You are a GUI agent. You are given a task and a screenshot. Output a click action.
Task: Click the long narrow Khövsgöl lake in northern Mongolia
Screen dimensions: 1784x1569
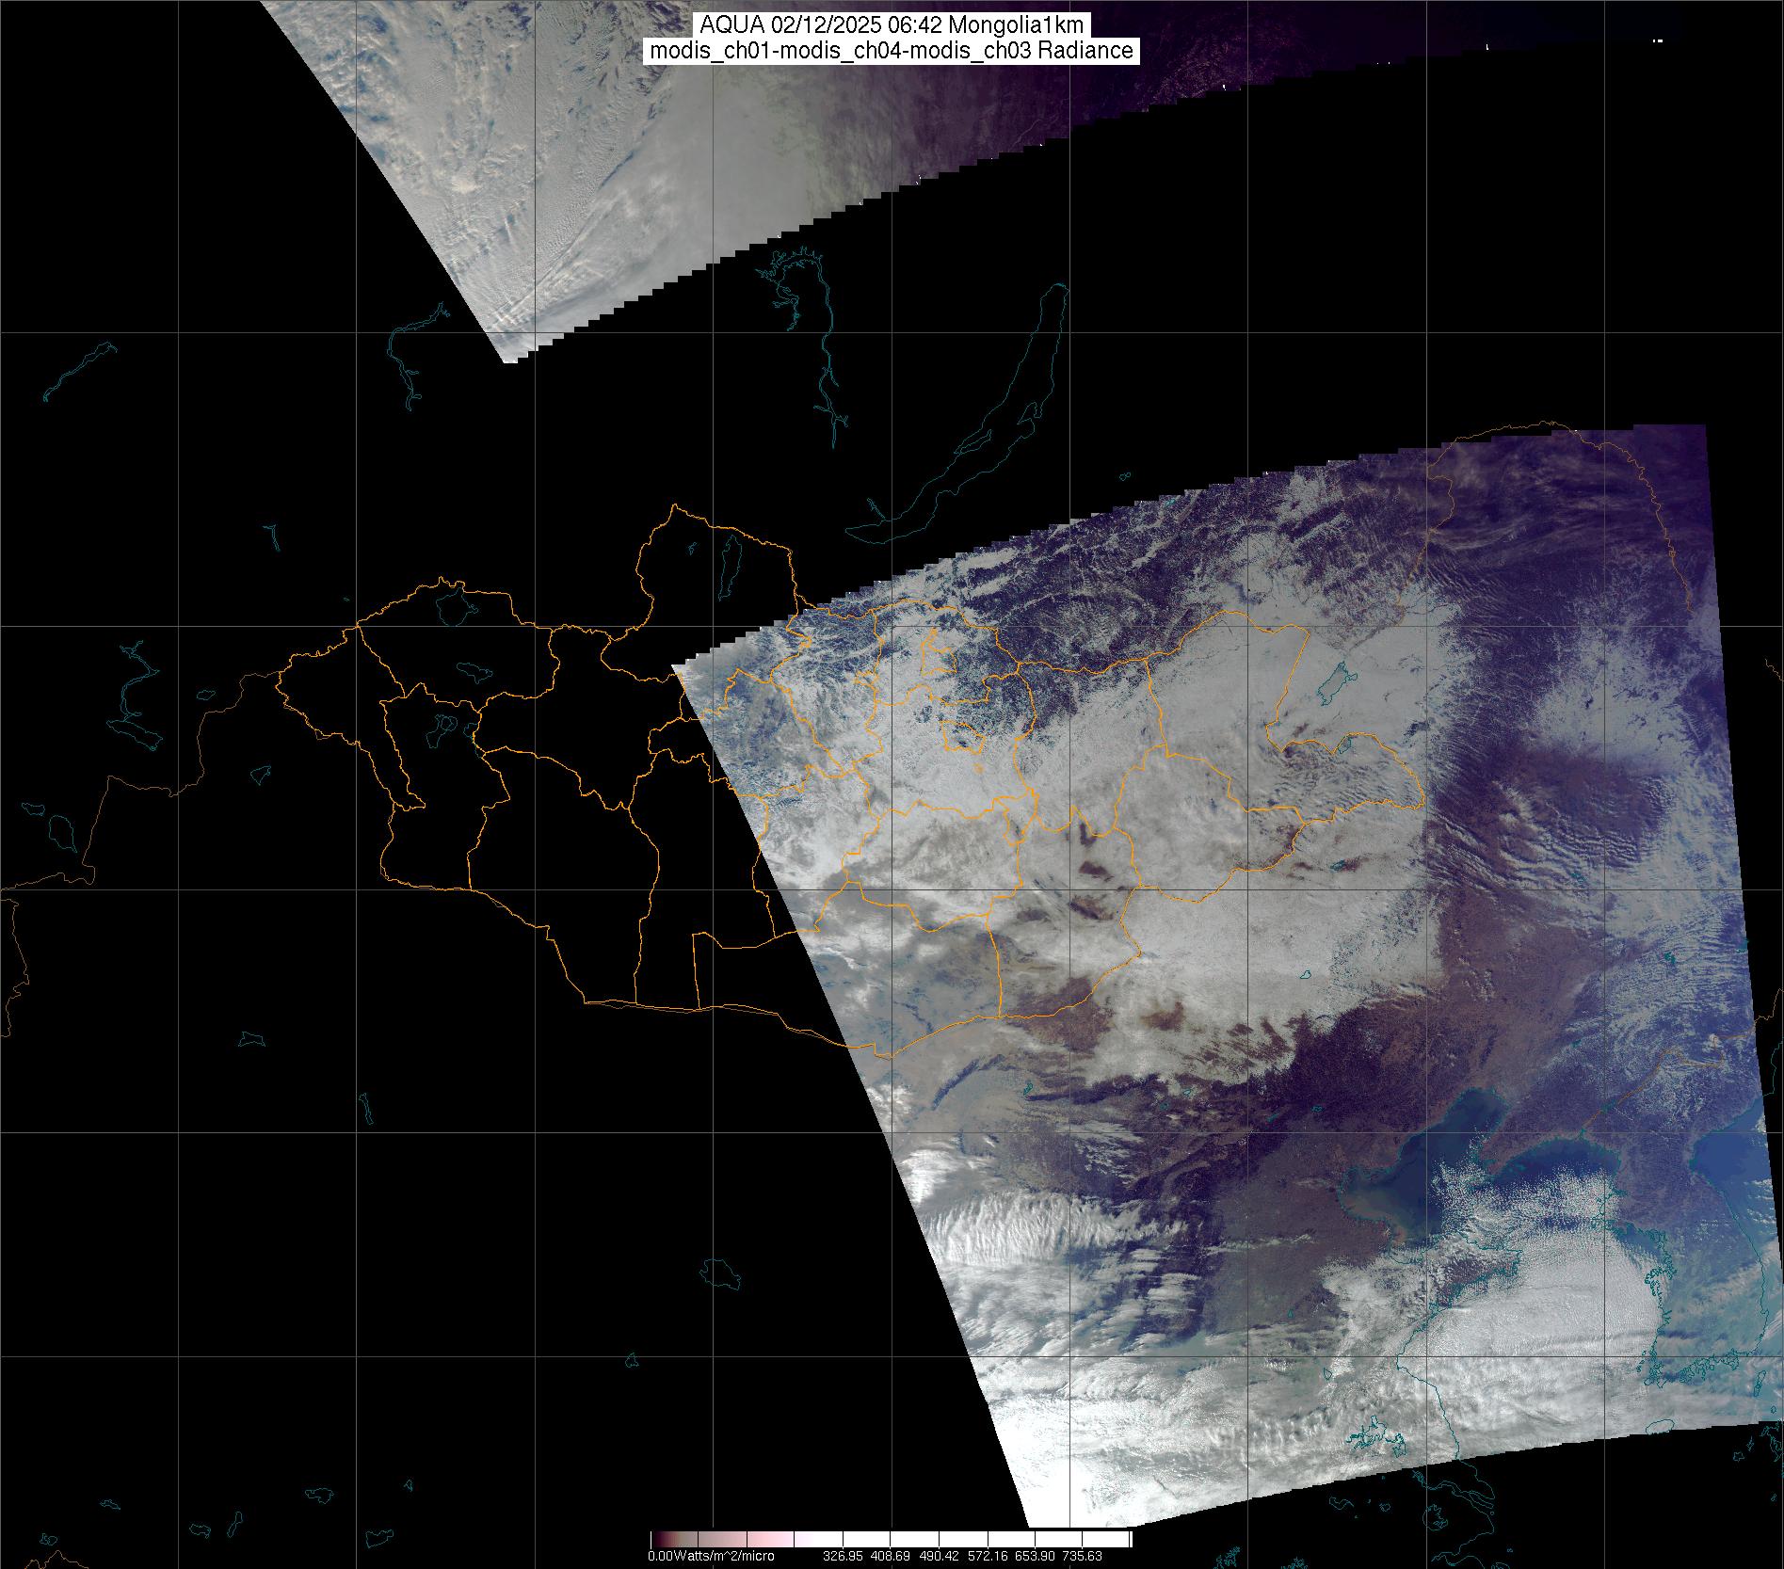tap(728, 561)
